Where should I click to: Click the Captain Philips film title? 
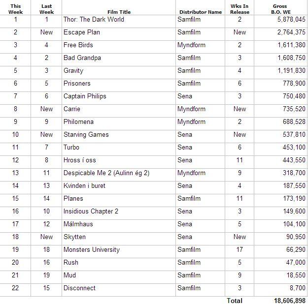[85, 96]
